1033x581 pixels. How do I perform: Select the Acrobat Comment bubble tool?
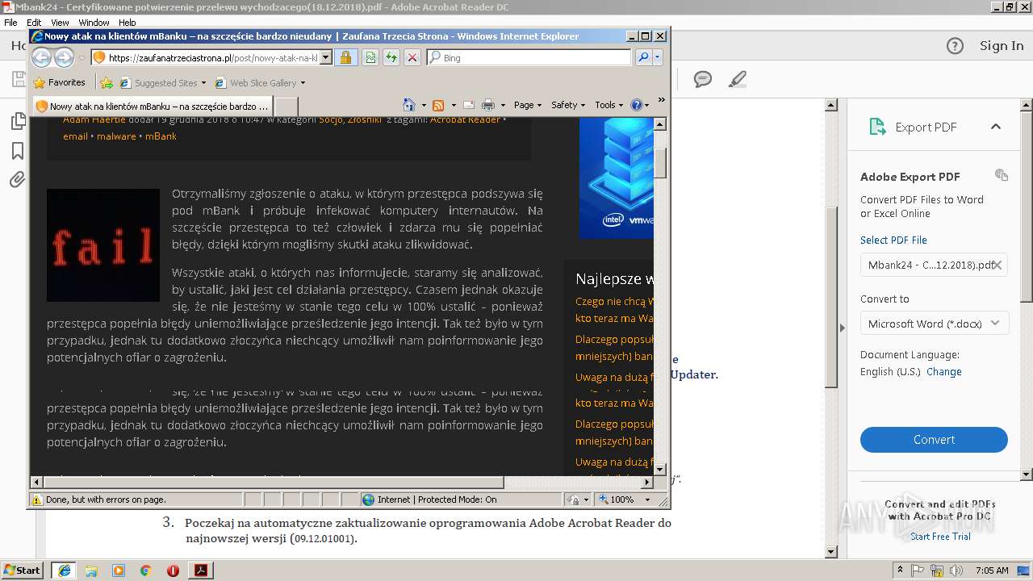(703, 79)
